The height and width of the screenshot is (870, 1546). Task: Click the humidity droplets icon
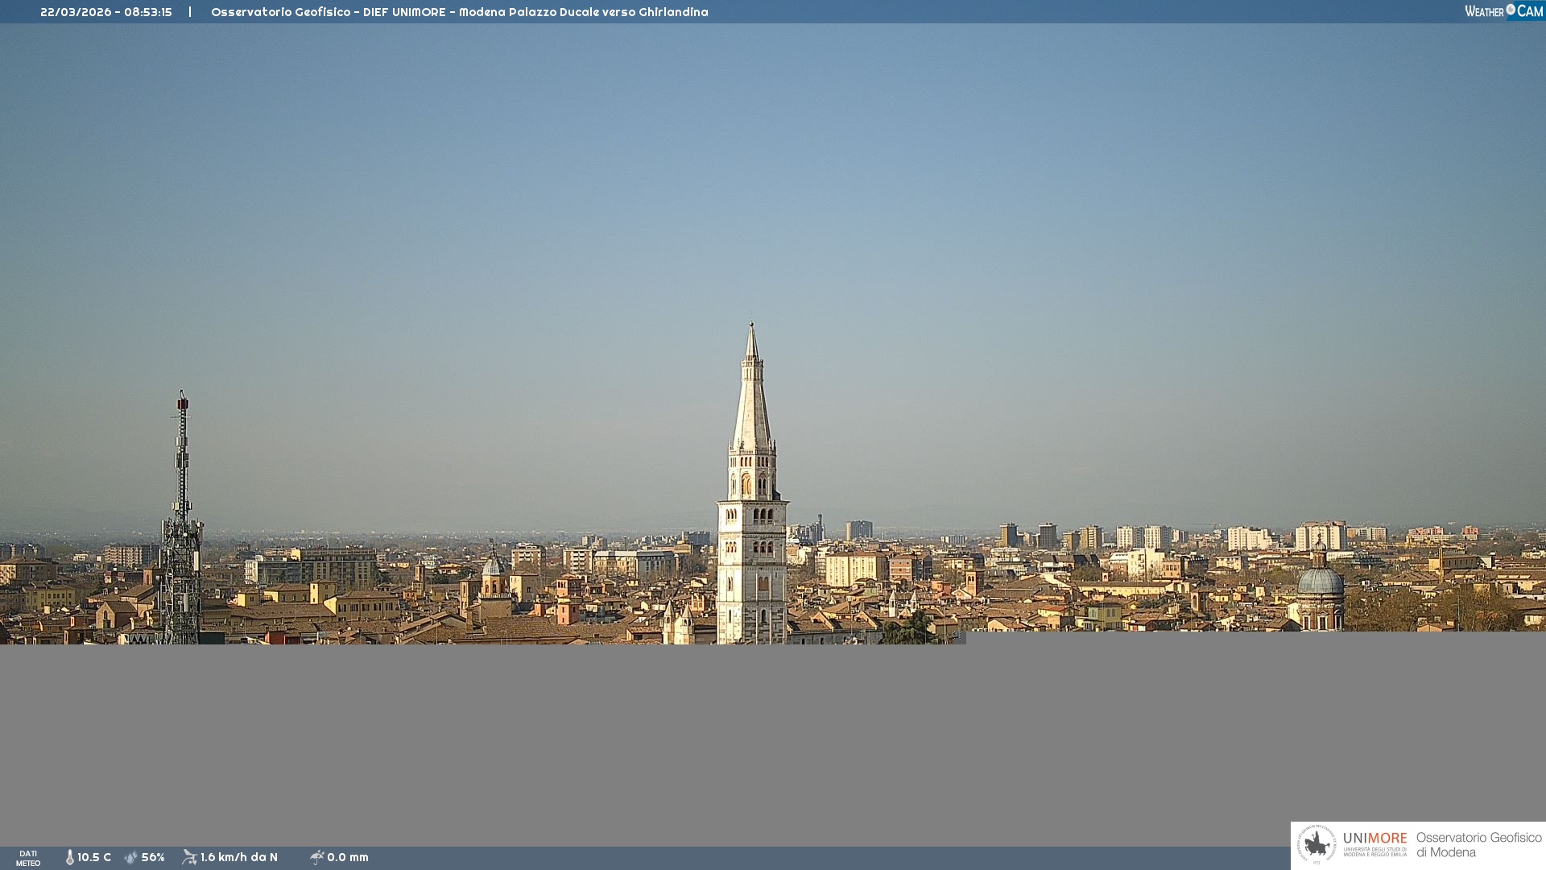tap(131, 858)
